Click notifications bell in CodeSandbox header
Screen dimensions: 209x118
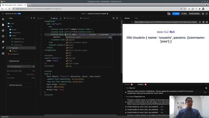(x=203, y=14)
